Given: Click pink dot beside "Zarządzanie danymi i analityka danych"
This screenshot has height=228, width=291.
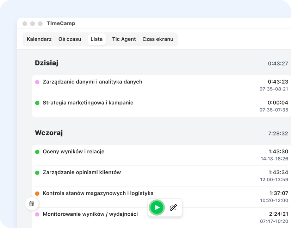Looking at the screenshot, I should point(37,81).
